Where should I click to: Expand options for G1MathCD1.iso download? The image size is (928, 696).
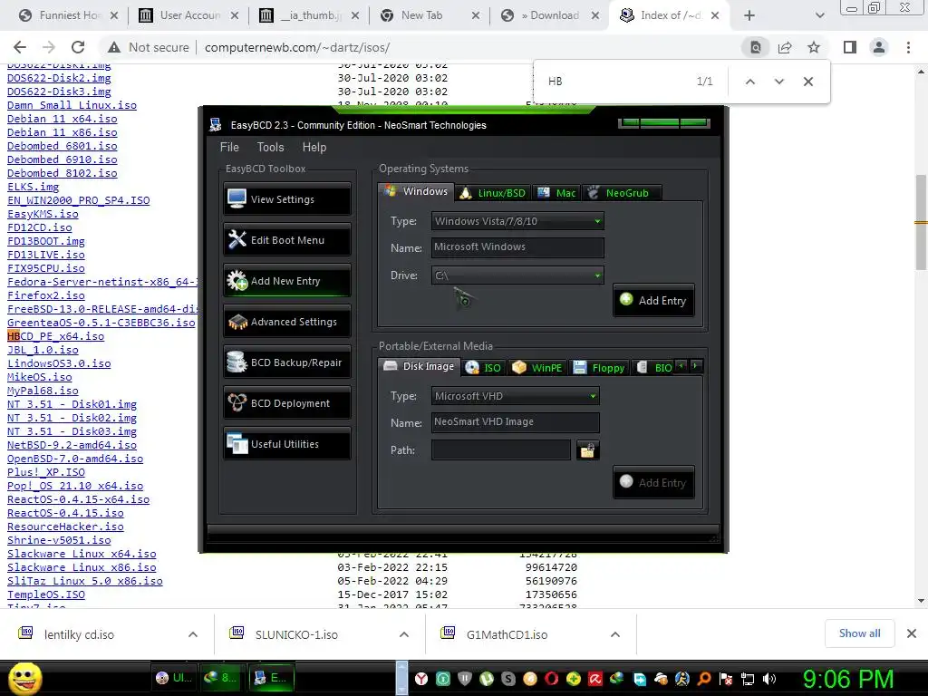point(615,634)
